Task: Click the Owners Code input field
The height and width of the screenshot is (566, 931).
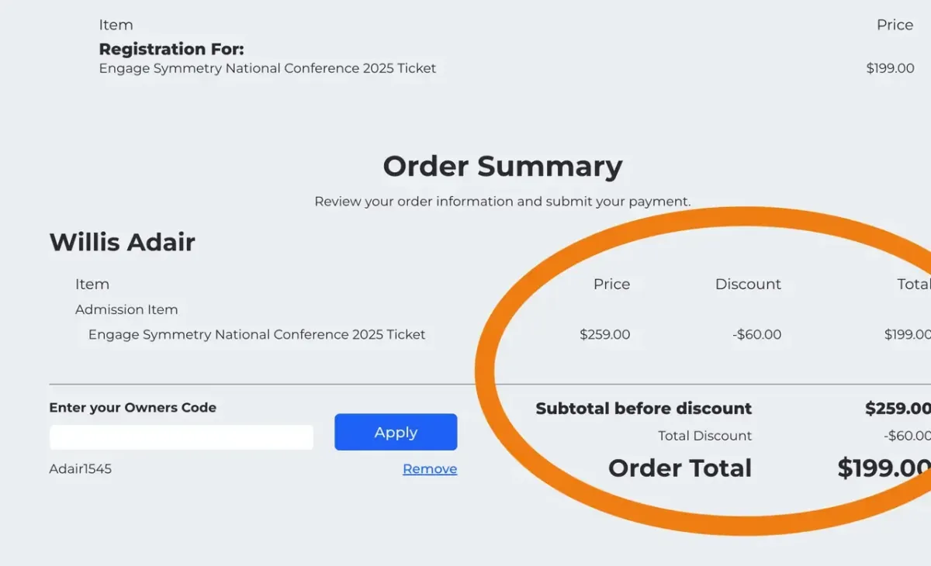Action: pyautogui.click(x=181, y=437)
